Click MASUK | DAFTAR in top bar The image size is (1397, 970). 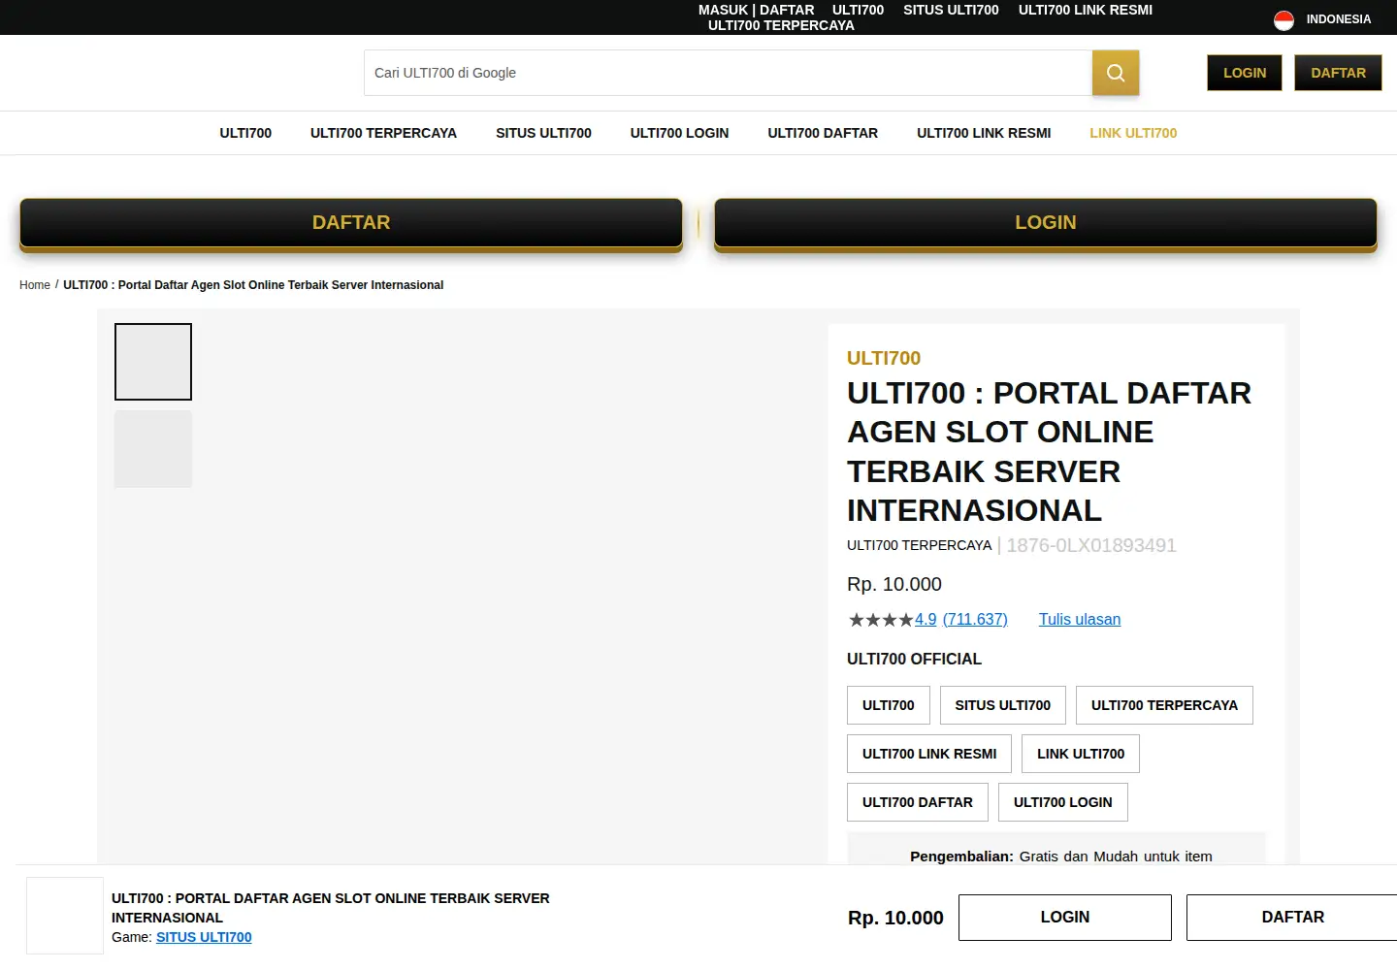[x=756, y=10]
